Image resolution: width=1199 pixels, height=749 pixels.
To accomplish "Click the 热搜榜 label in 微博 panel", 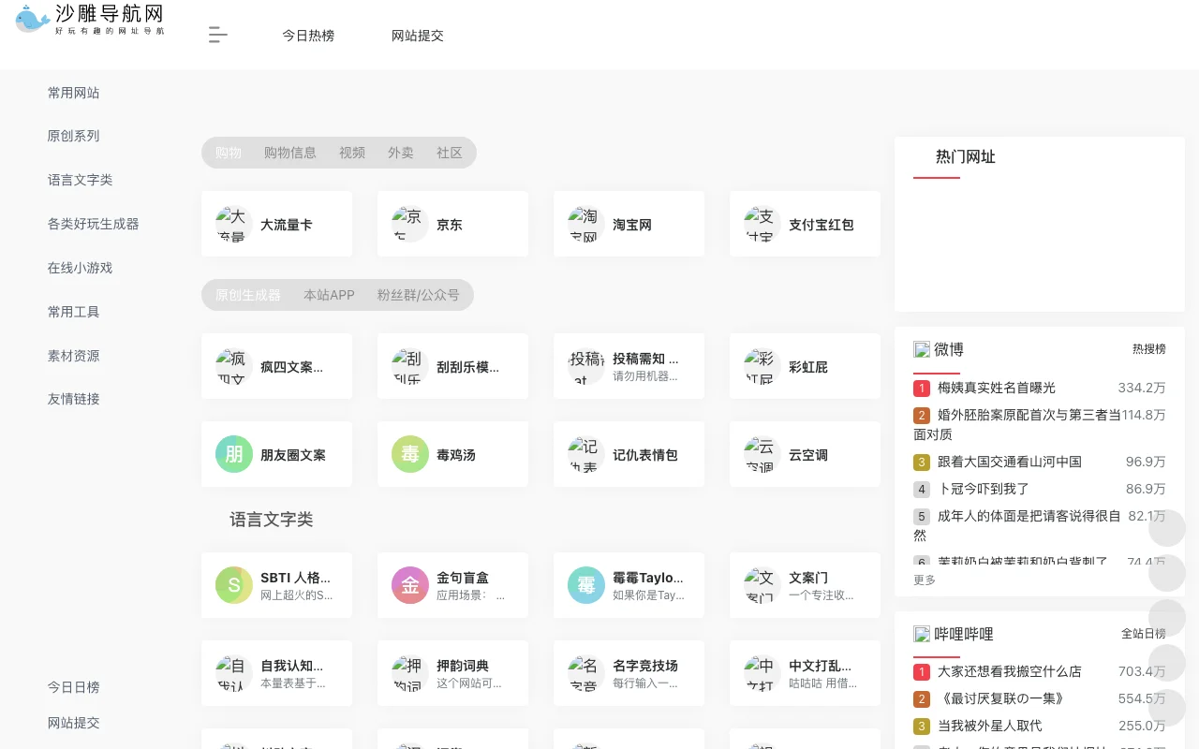I will [x=1149, y=349].
